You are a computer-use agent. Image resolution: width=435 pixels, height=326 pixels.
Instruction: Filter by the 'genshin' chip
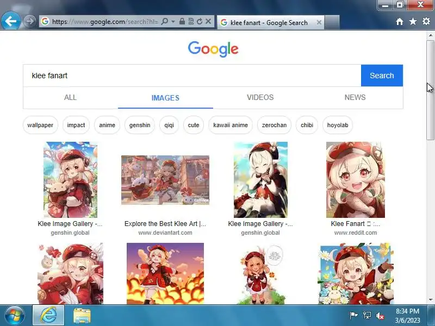140,125
